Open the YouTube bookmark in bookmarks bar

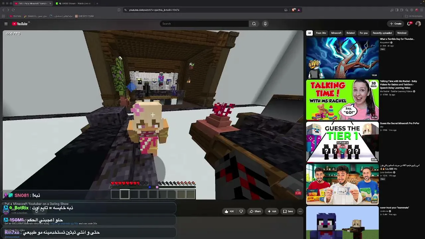click(x=15, y=16)
